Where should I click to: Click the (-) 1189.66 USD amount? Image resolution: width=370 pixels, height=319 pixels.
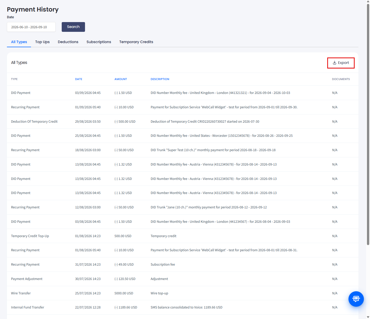pyautogui.click(x=126, y=307)
